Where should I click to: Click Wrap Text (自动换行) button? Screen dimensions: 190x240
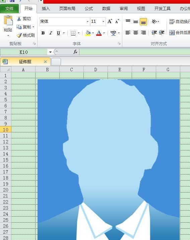click(179, 22)
